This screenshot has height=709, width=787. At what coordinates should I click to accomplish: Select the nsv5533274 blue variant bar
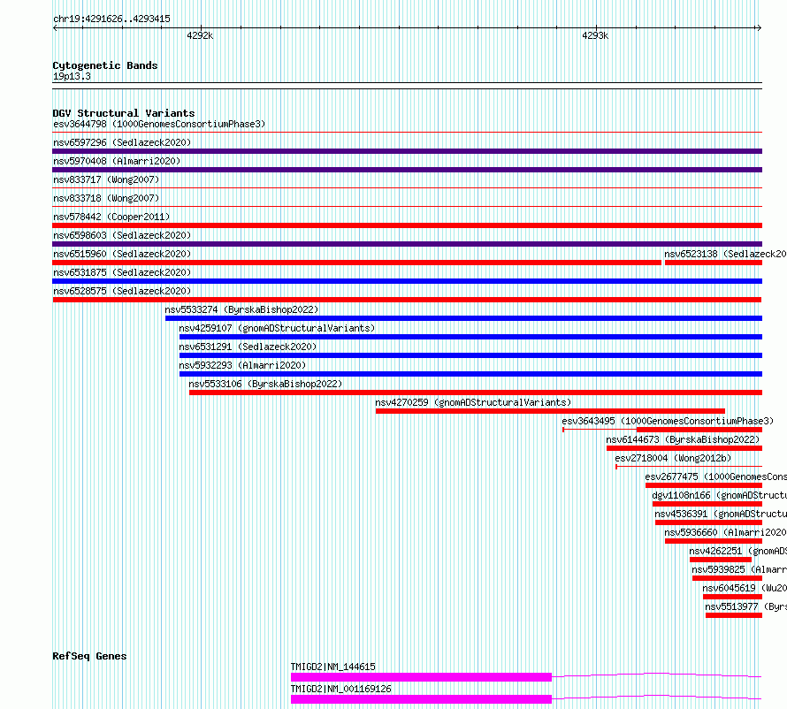coord(463,318)
